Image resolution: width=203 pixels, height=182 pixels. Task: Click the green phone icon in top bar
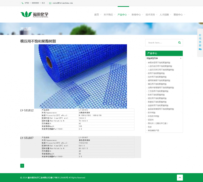[x=23, y=3]
